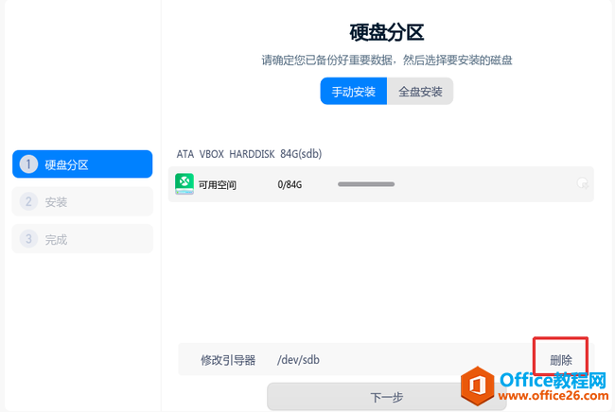The image size is (615, 412).
Task: Switch to the 全盘安装 tab
Action: tap(420, 92)
